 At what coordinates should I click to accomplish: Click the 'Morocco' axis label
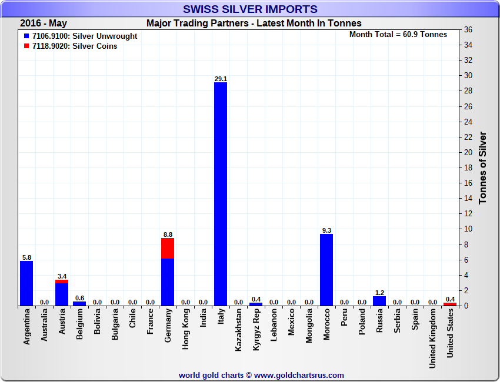(326, 324)
